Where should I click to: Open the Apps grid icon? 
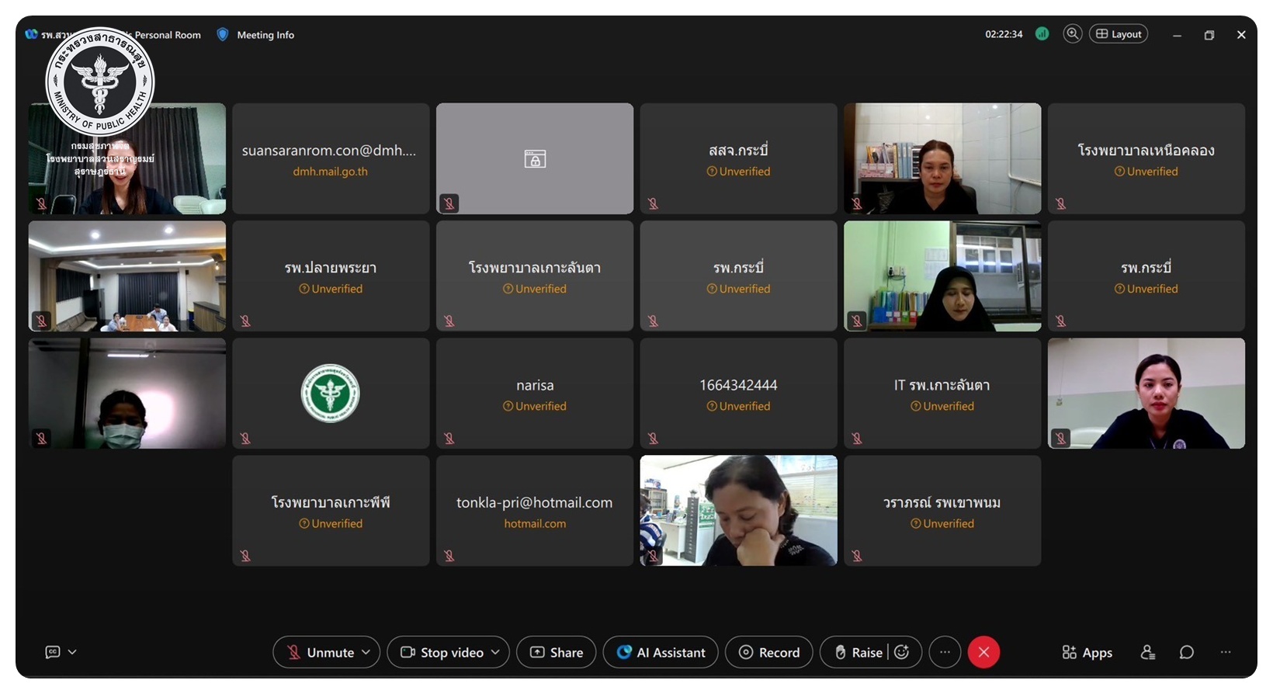point(1087,652)
